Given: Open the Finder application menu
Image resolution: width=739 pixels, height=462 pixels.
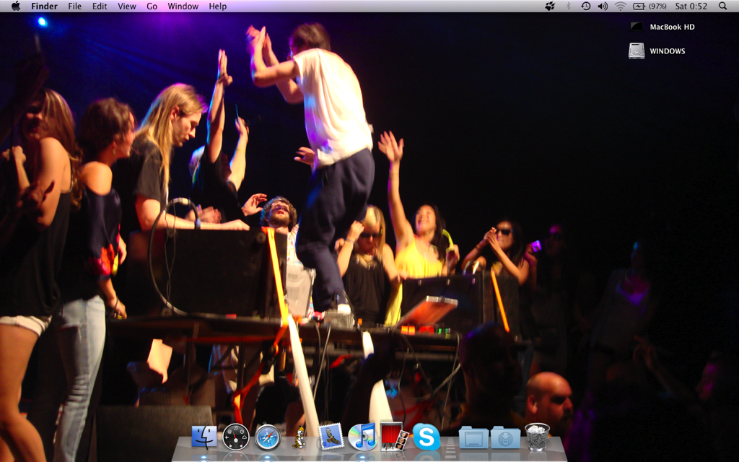Looking at the screenshot, I should [x=44, y=6].
